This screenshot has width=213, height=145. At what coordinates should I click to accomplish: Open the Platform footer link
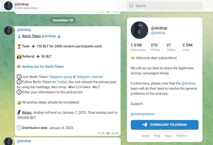182,136
